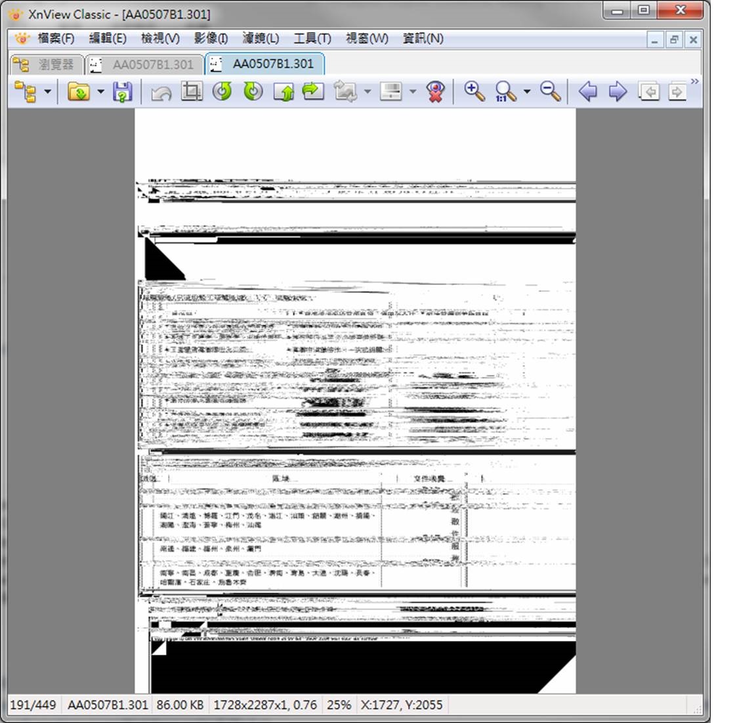Image resolution: width=756 pixels, height=723 pixels.
Task: Expand the Open file dropdown arrow
Action: [101, 91]
